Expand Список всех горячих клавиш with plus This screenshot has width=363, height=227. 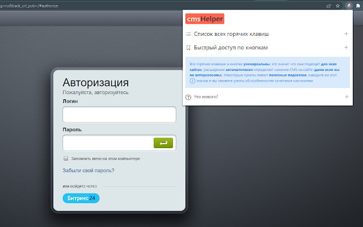pyautogui.click(x=346, y=34)
